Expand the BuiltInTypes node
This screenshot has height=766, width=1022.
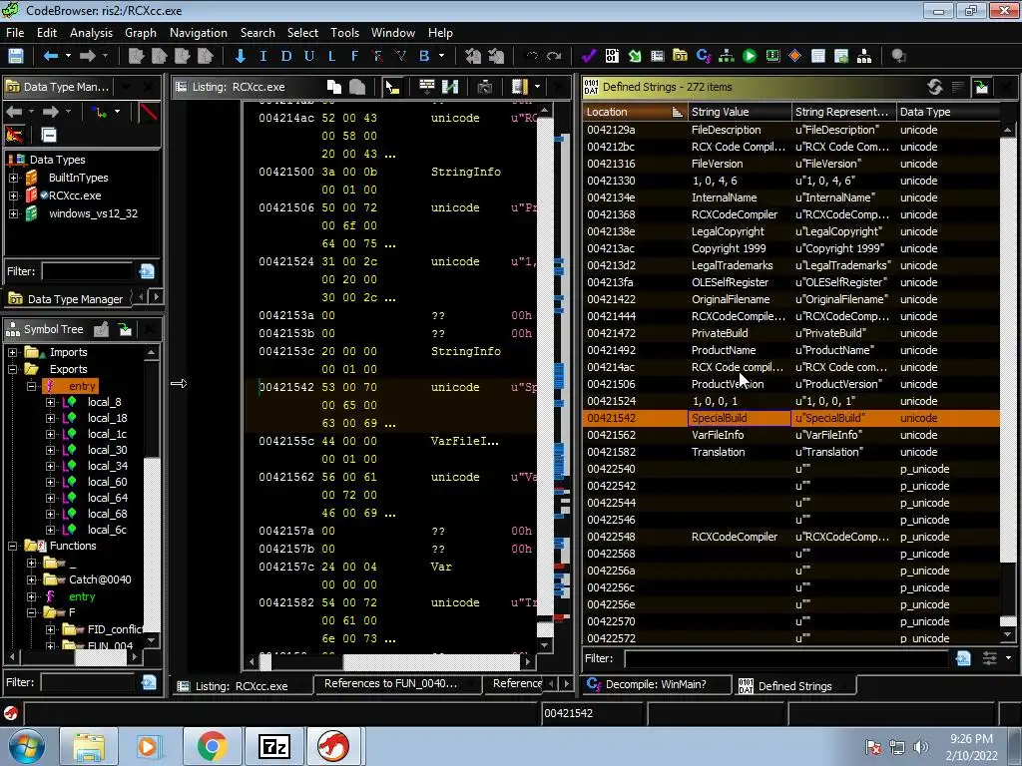pos(13,178)
